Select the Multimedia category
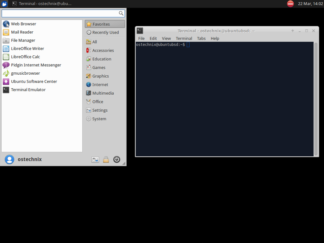 pyautogui.click(x=103, y=93)
